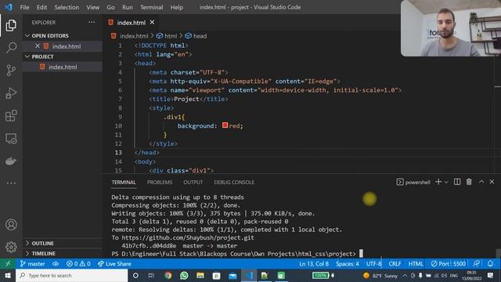The height and width of the screenshot is (282, 501).
Task: Show additional activity bar views
Action: click(x=11, y=183)
